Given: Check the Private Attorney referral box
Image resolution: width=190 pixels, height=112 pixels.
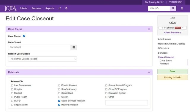Looking at the screenshot, I should [59, 85].
